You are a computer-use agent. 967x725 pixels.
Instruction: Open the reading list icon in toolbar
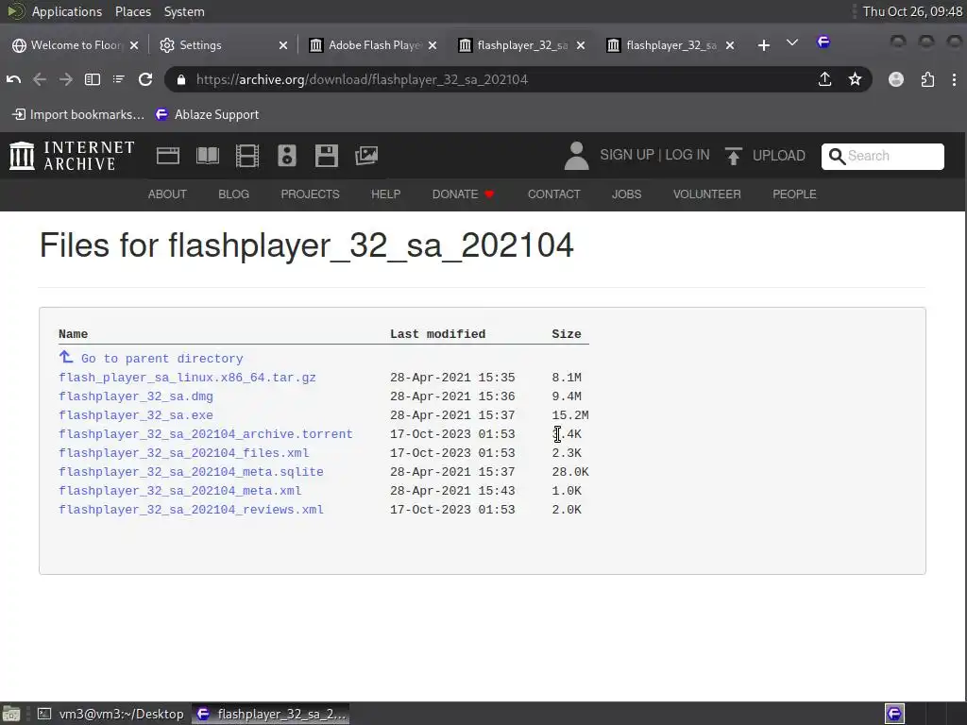118,79
